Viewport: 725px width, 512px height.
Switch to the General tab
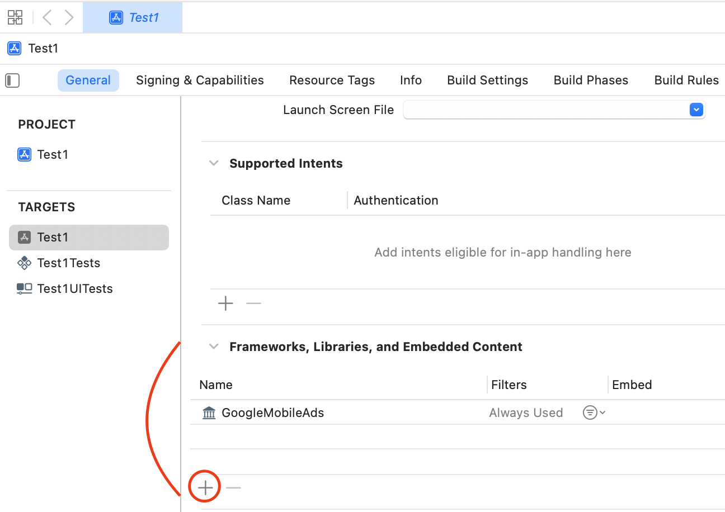[x=88, y=80]
